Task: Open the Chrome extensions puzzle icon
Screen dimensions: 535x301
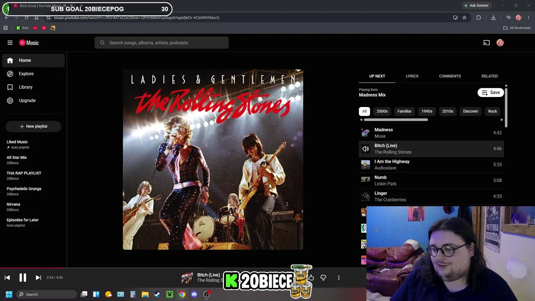Action: click(479, 18)
